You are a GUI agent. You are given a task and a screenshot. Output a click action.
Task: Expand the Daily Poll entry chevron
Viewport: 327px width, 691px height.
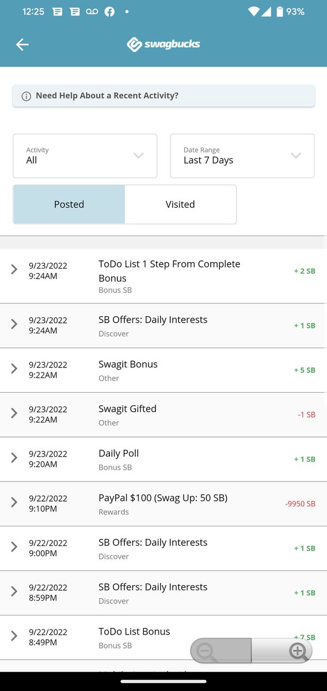[14, 458]
